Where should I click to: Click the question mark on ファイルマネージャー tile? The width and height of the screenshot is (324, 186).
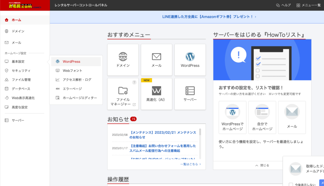(134, 82)
